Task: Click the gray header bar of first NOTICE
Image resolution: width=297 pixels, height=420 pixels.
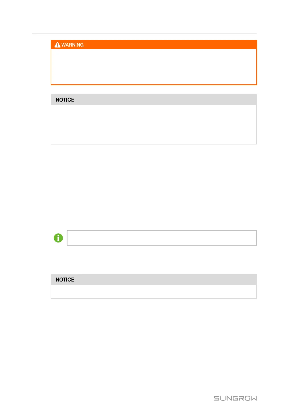Action: pyautogui.click(x=154, y=99)
